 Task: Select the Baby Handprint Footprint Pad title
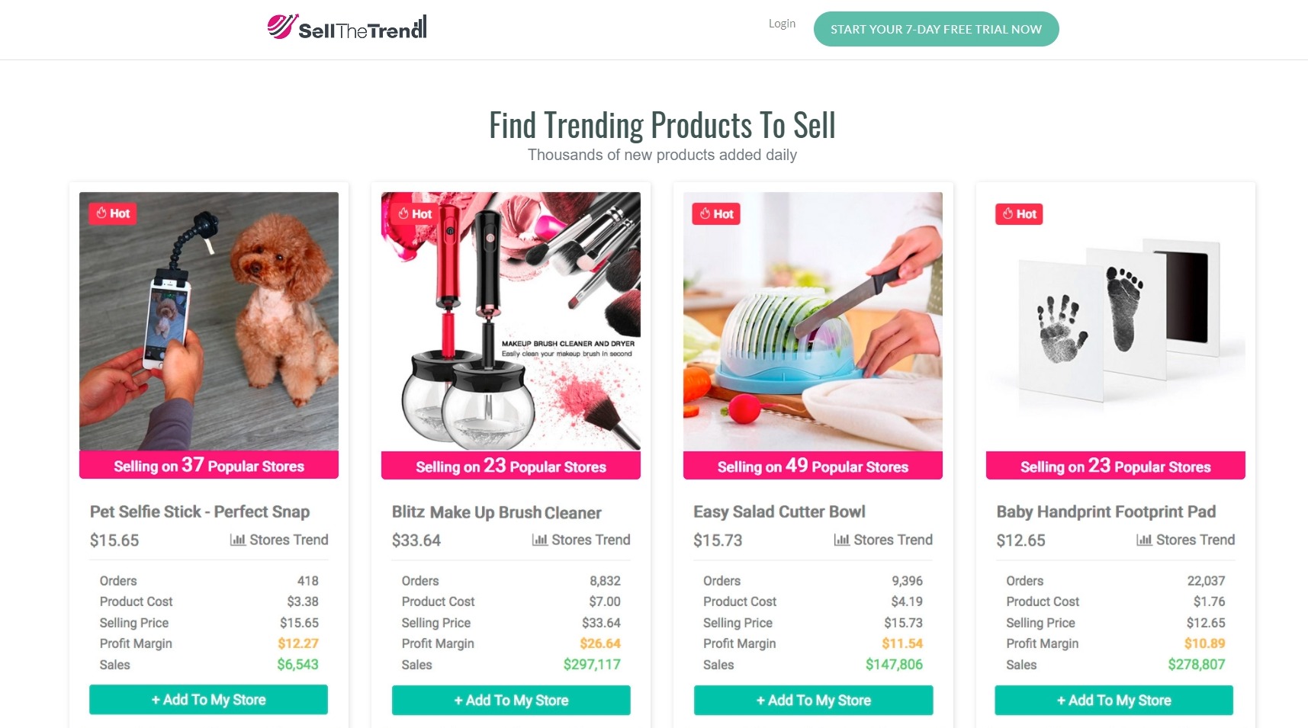(1106, 512)
